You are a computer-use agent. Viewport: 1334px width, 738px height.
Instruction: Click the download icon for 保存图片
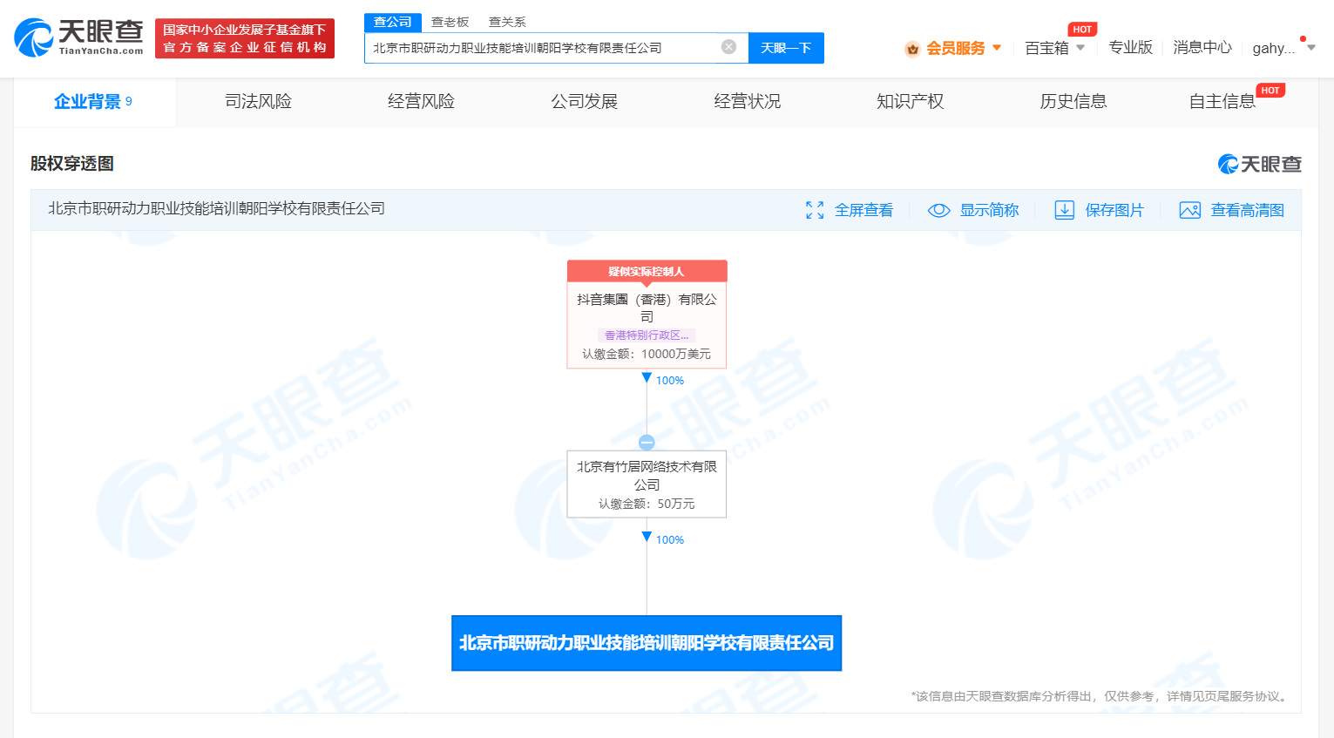click(x=1064, y=210)
